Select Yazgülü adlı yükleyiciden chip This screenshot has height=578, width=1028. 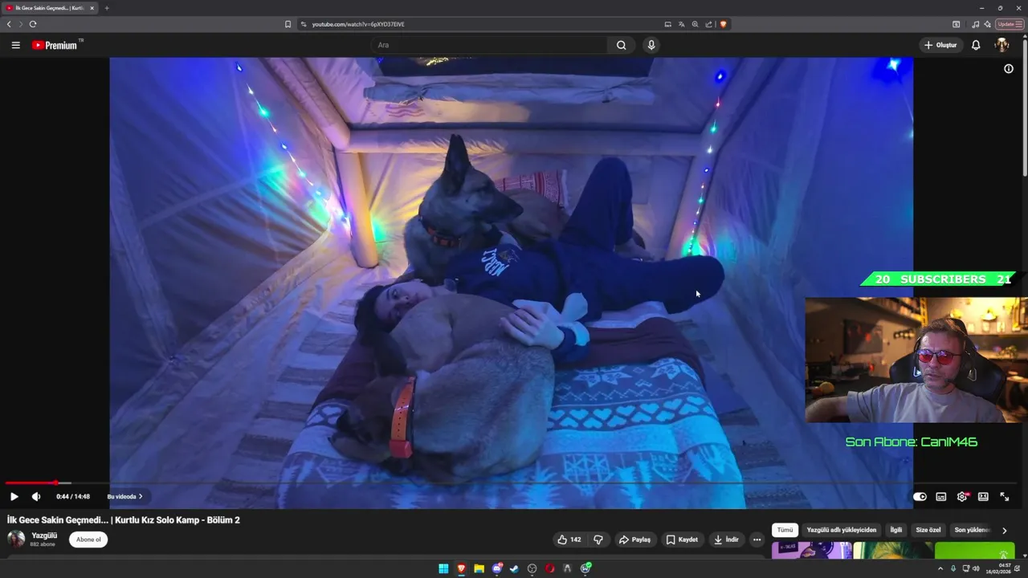click(x=841, y=530)
